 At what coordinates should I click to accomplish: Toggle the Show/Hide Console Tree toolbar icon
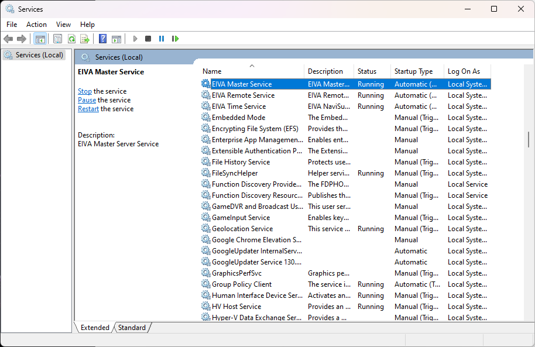[40, 39]
